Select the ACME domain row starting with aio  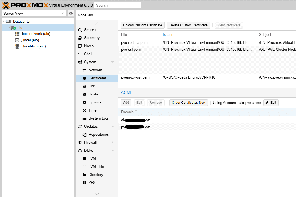pyautogui.click(x=207, y=120)
